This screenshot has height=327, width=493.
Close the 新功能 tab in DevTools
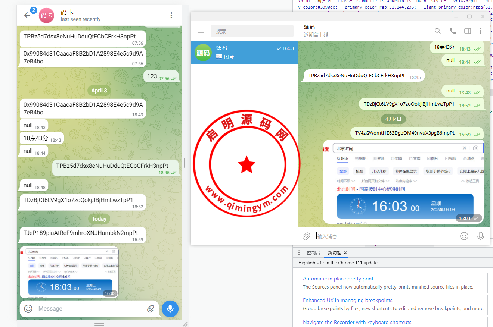click(x=345, y=253)
